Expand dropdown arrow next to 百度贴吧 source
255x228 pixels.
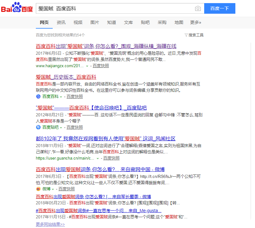[61, 128]
